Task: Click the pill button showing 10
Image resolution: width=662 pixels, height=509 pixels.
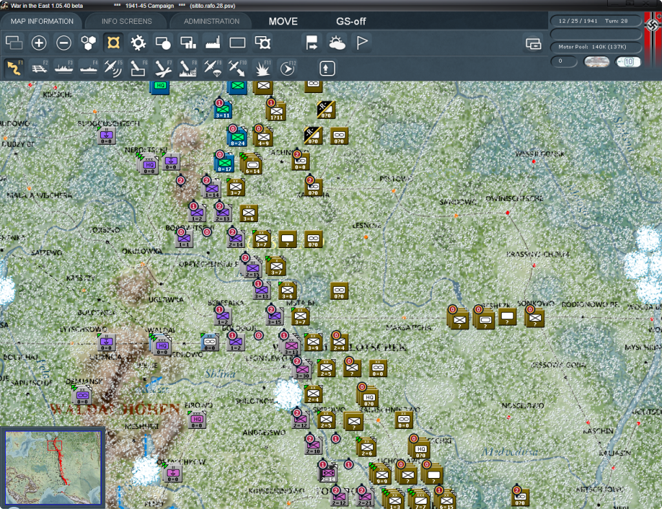Action: pyautogui.click(x=628, y=61)
